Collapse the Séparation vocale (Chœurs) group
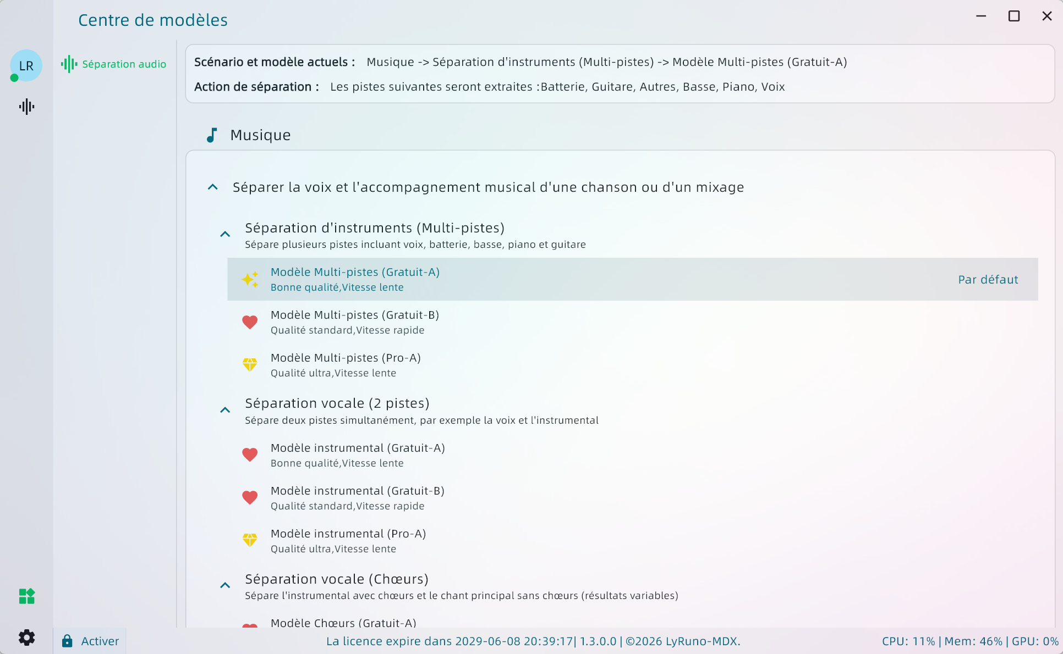Screen dimensions: 1063x654 click(225, 586)
